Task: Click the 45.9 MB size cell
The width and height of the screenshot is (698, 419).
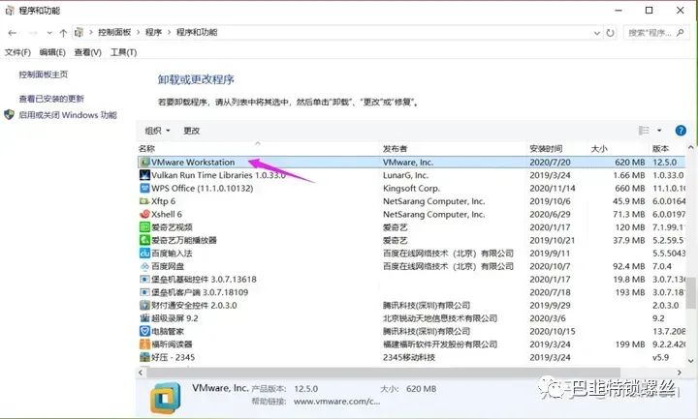Action: click(628, 201)
